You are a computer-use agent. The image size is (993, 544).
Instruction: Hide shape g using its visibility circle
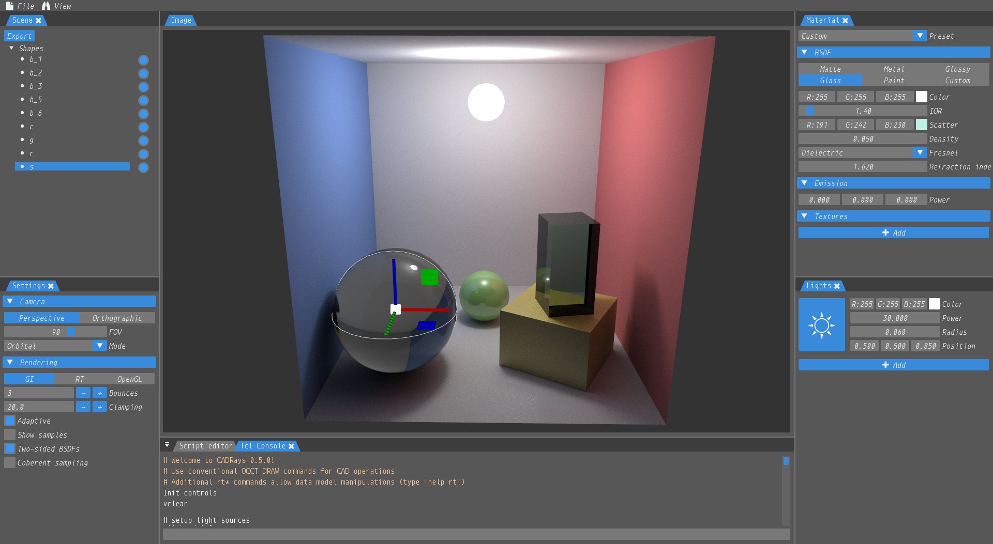pyautogui.click(x=143, y=141)
